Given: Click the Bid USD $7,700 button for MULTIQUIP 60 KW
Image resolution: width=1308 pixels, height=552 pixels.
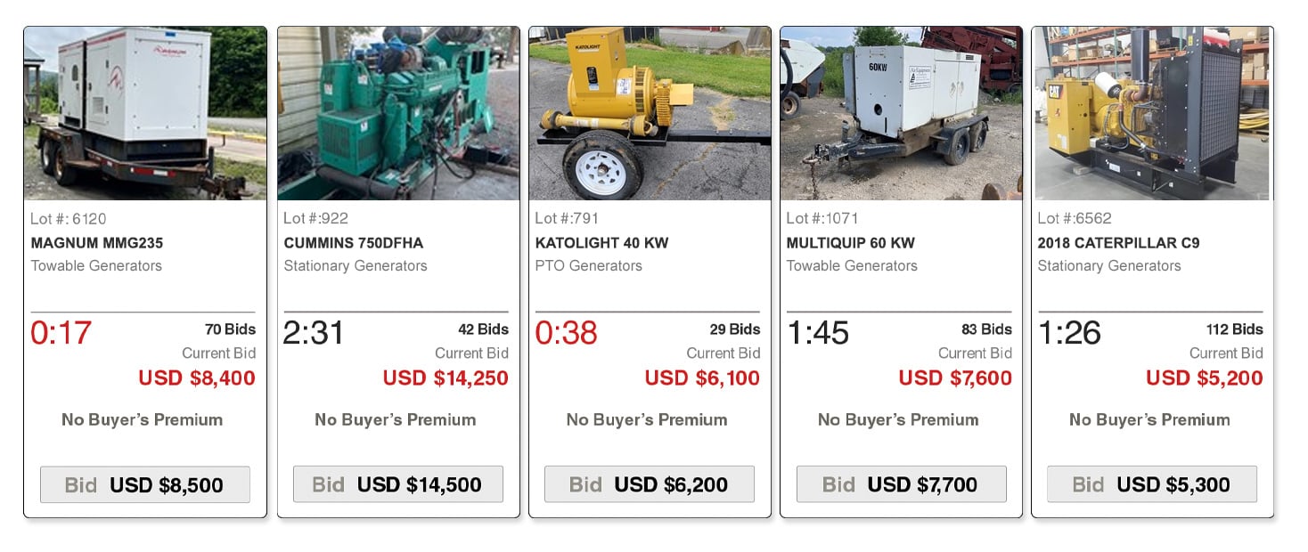Looking at the screenshot, I should point(901,484).
